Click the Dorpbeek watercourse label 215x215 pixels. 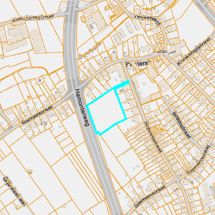(x=91, y=51)
